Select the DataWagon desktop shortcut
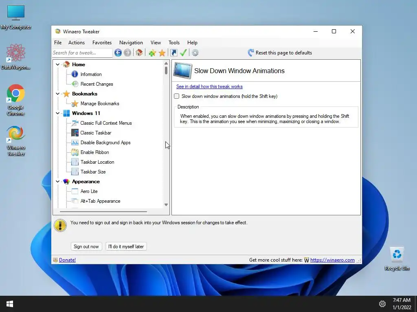 point(16,56)
